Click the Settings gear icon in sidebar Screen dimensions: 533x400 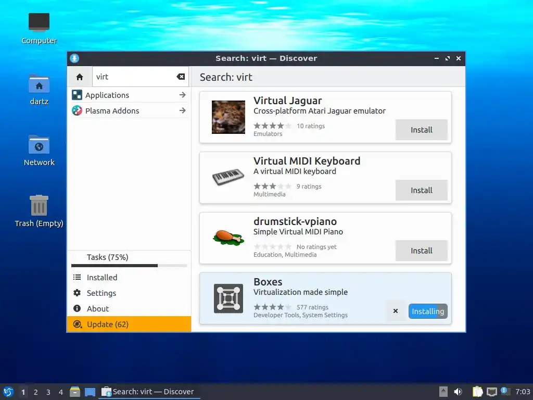click(77, 293)
